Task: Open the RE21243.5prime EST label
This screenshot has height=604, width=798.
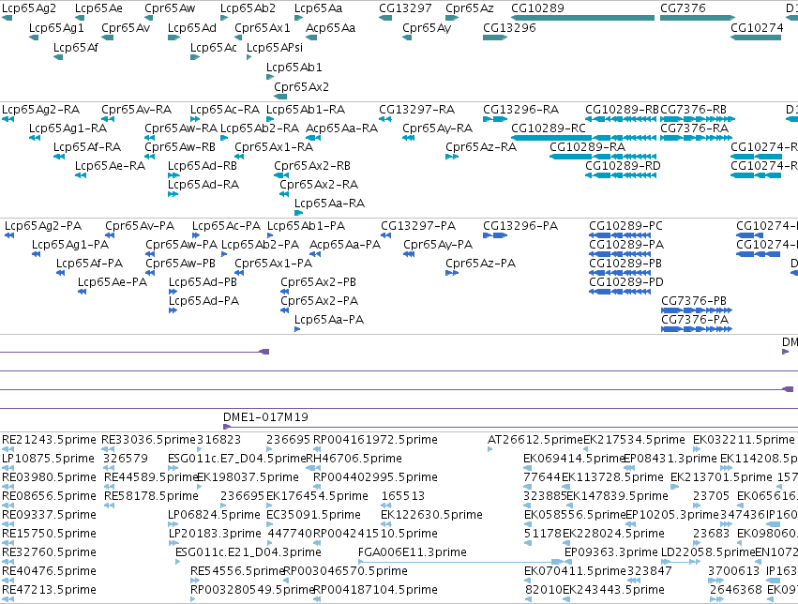Action: [49, 440]
